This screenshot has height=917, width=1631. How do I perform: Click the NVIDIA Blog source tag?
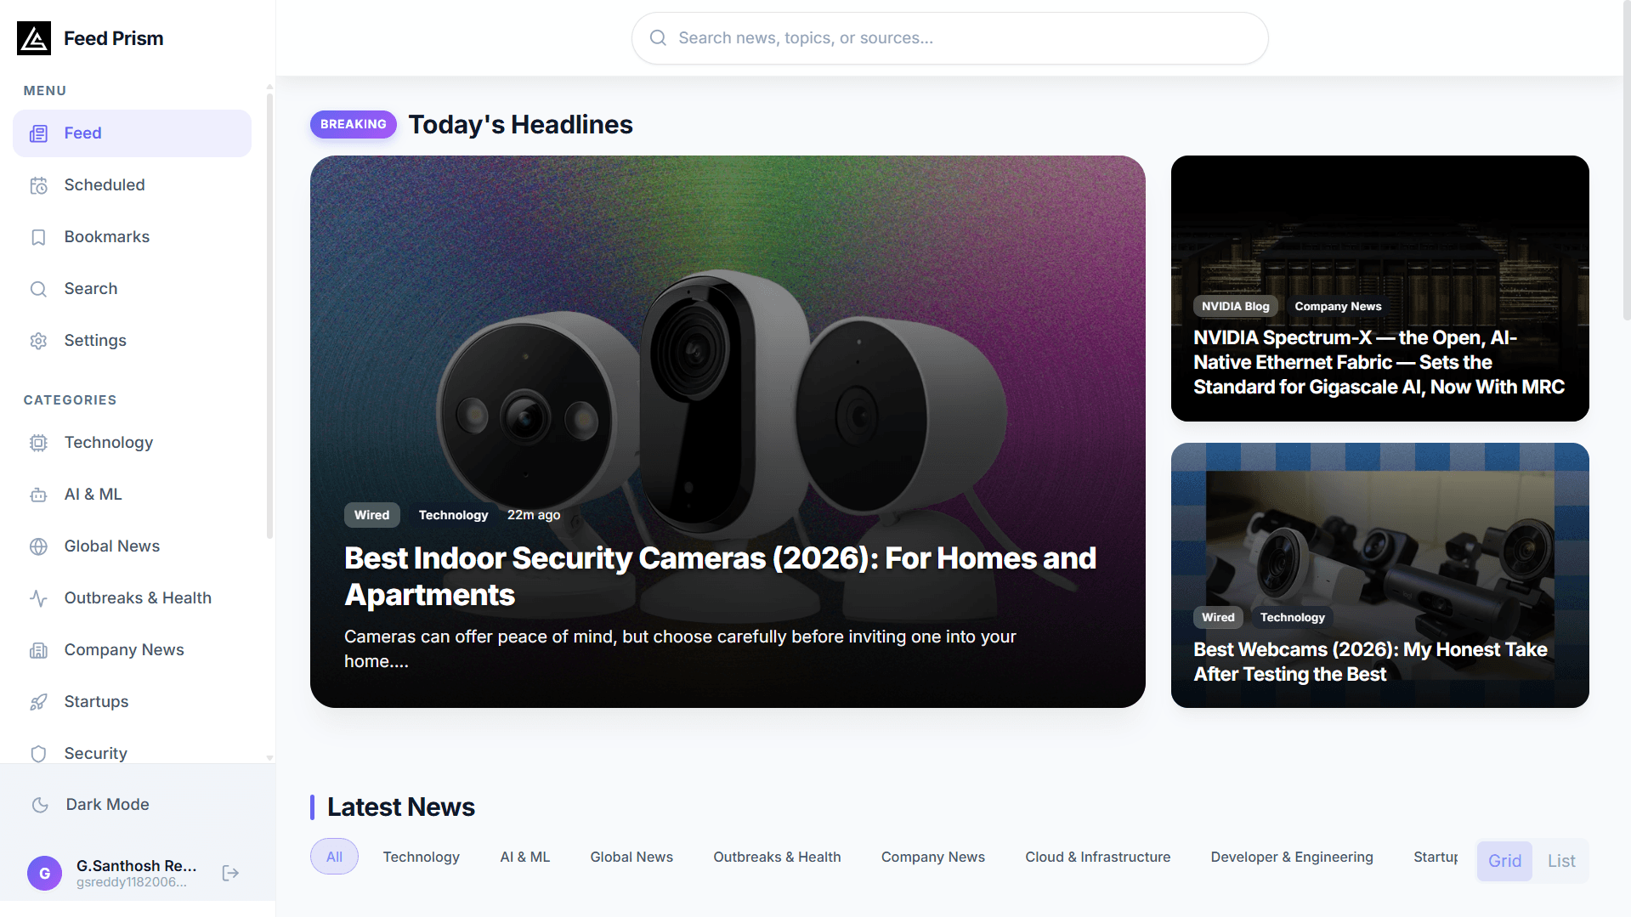pos(1235,306)
